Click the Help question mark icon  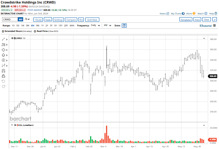tap(215, 13)
